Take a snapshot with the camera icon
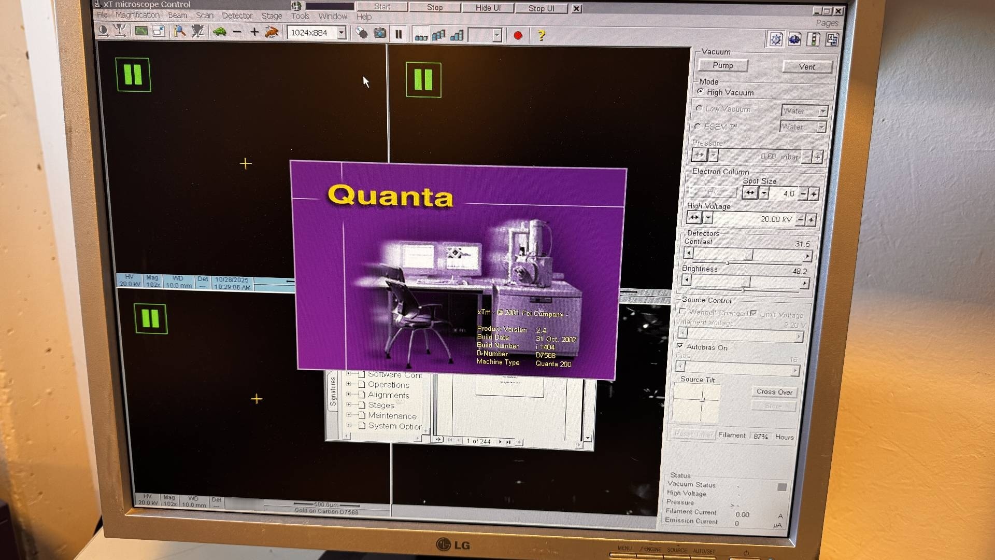 click(x=380, y=33)
